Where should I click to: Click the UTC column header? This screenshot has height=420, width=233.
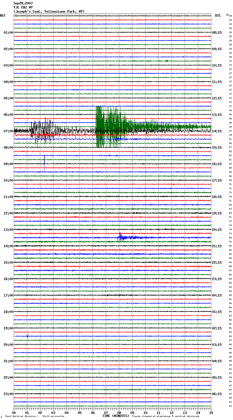click(218, 16)
